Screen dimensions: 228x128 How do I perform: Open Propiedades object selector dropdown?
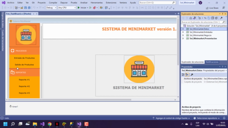click(226, 70)
